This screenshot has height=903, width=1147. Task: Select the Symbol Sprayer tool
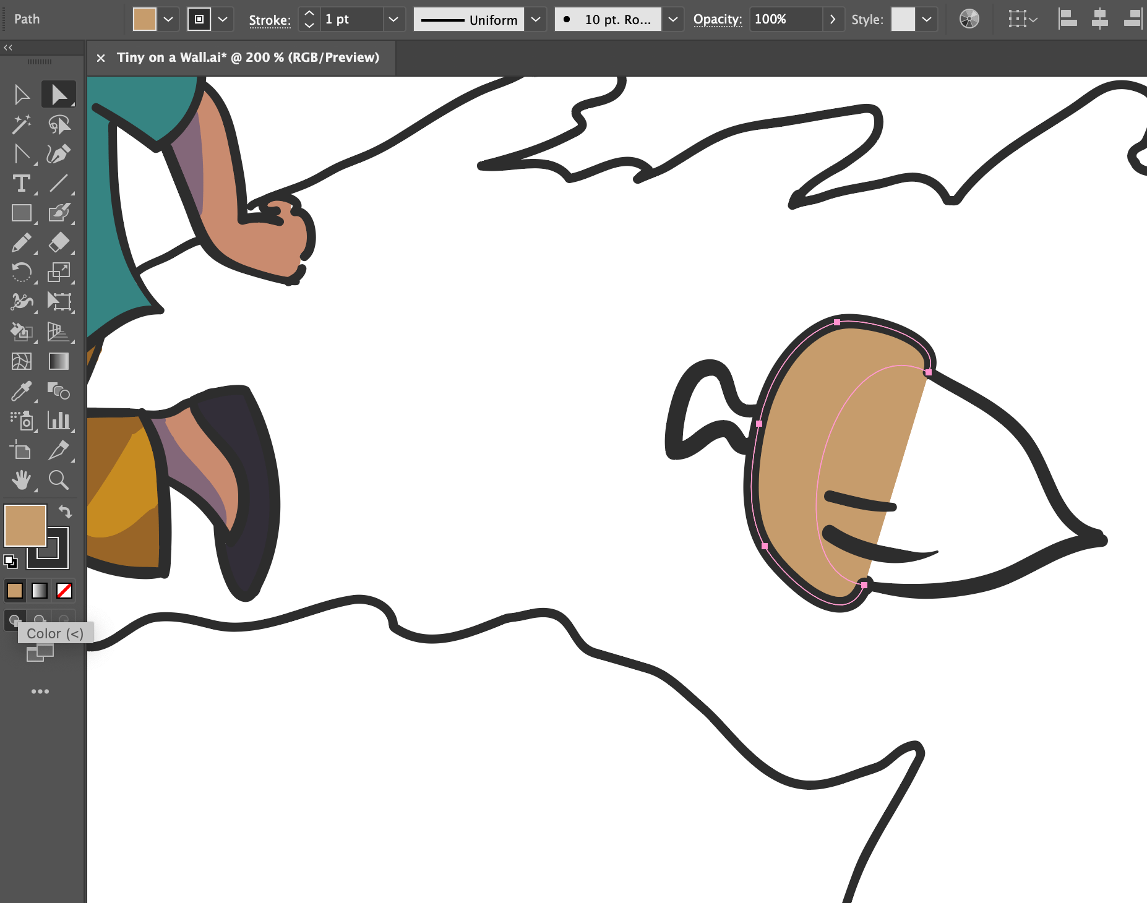coord(22,420)
